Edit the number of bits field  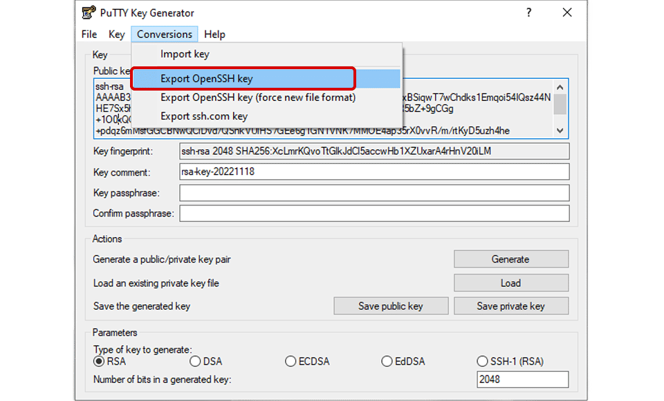click(x=522, y=379)
